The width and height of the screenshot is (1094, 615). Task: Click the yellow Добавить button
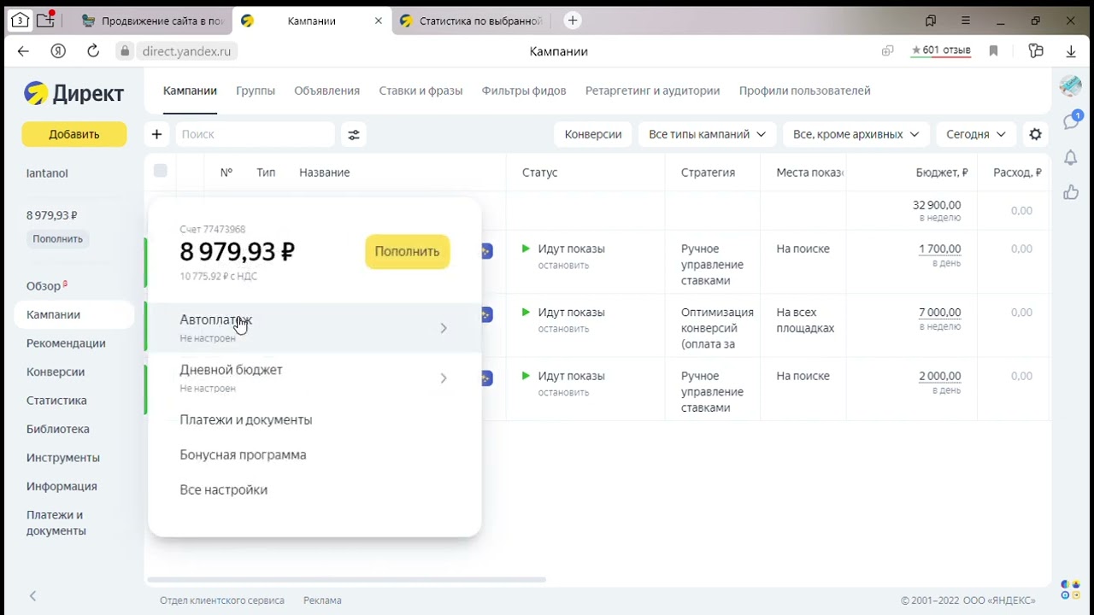[74, 134]
